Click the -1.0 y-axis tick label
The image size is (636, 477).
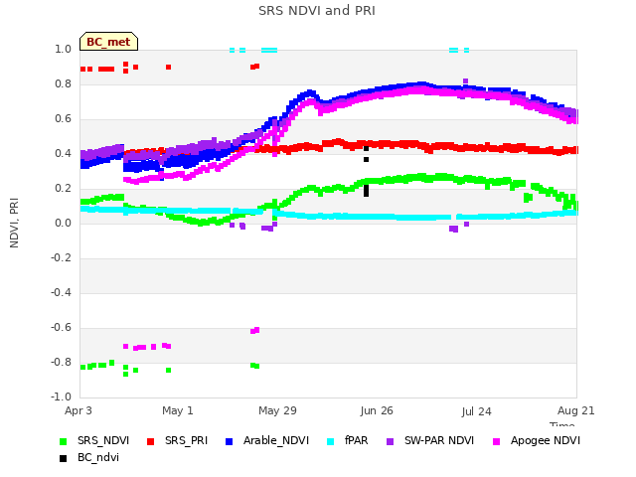click(x=61, y=397)
